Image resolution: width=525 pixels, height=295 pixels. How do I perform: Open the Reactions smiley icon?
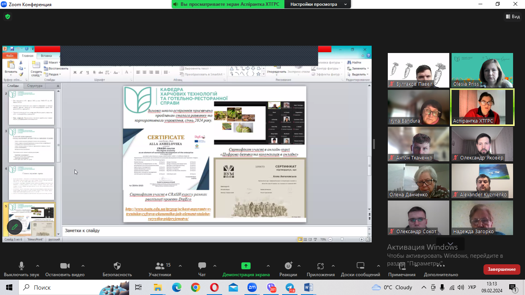click(x=288, y=266)
